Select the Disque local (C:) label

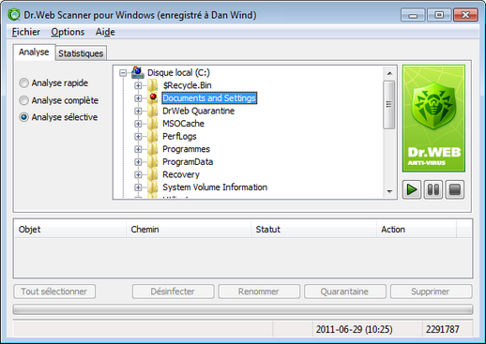click(x=178, y=73)
